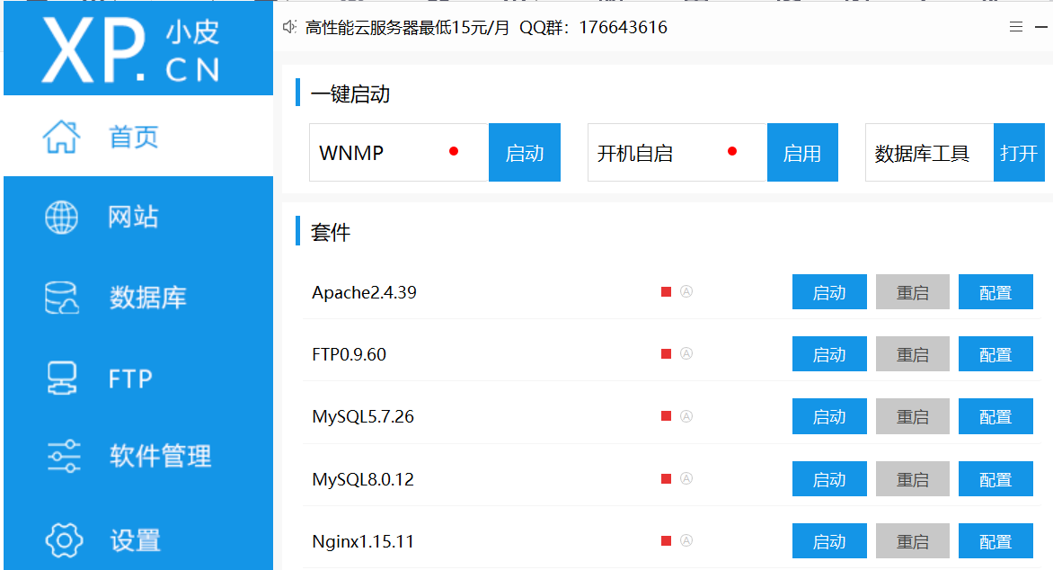Image resolution: width=1053 pixels, height=570 pixels.
Task: Click the circled A icon for Nginx1.15.11
Action: 686,540
